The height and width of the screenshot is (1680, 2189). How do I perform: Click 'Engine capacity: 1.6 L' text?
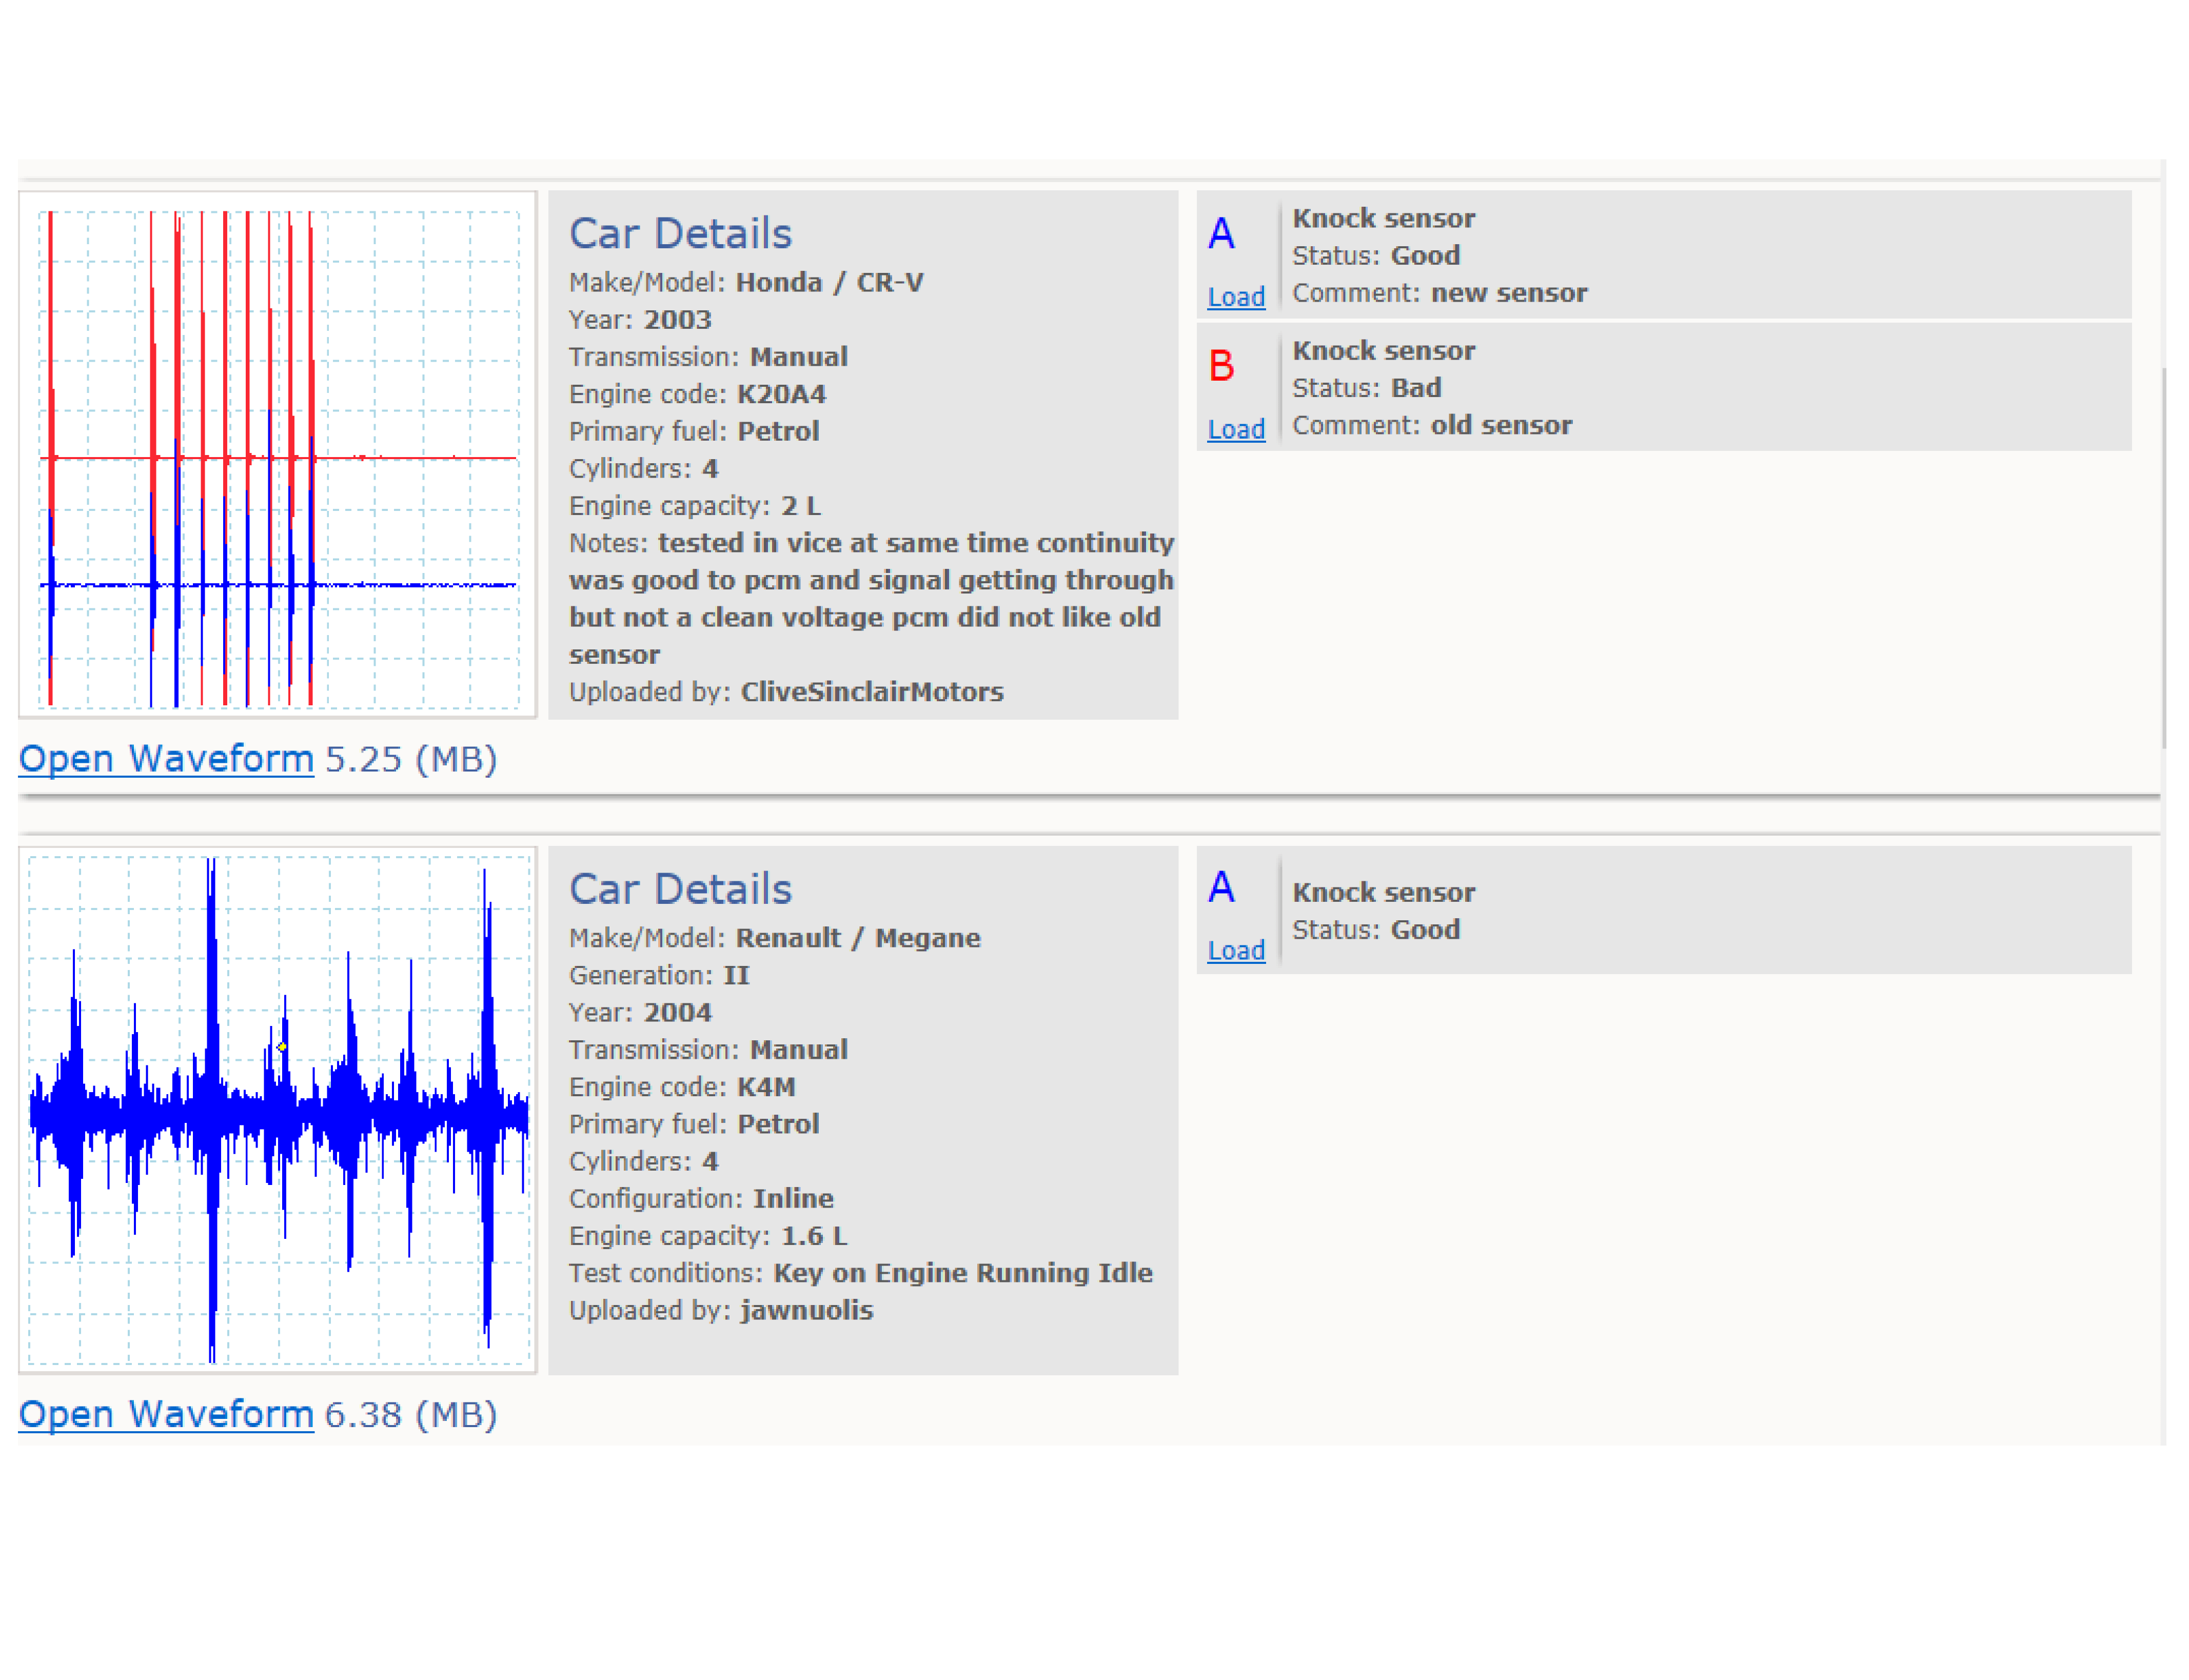pos(707,1236)
